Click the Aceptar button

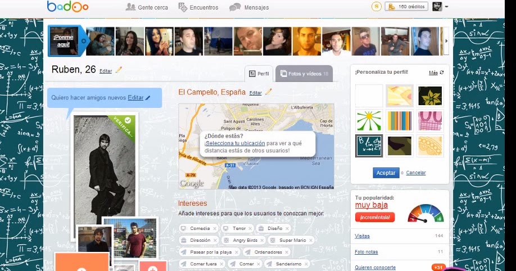point(386,173)
